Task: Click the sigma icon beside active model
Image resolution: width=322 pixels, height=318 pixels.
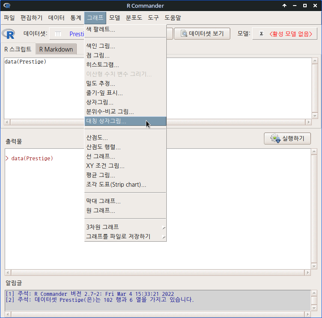Action: 261,34
